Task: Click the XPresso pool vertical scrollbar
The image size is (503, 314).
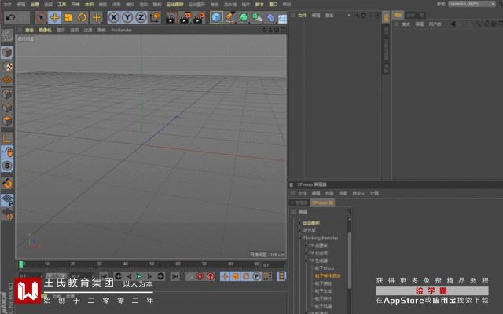Action: pos(349,260)
